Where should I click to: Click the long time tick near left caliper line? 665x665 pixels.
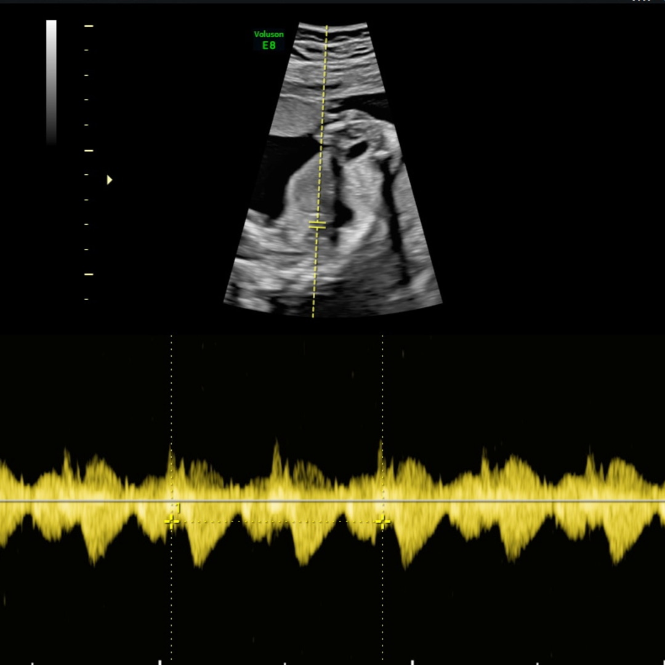tap(159, 661)
